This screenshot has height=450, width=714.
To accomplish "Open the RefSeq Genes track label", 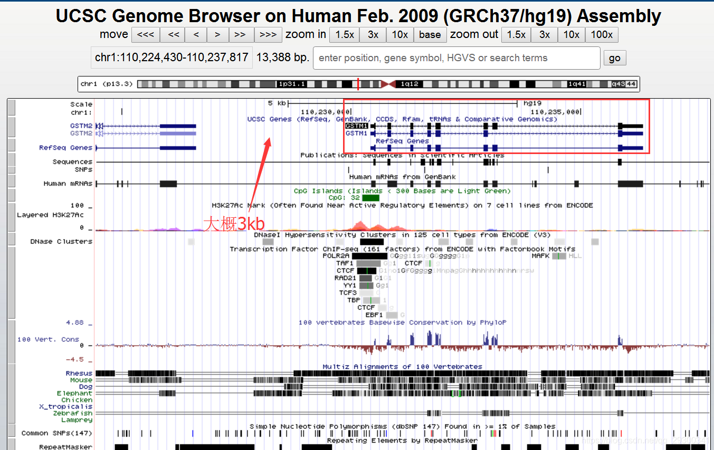I will (65, 148).
